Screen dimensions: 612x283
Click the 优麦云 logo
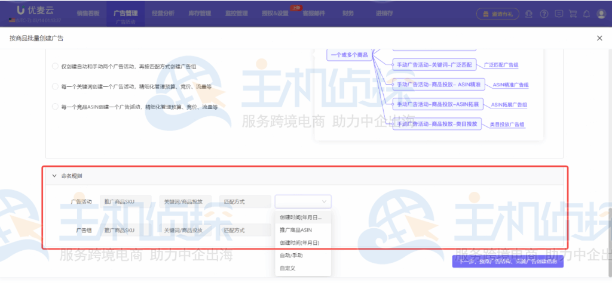pos(35,11)
